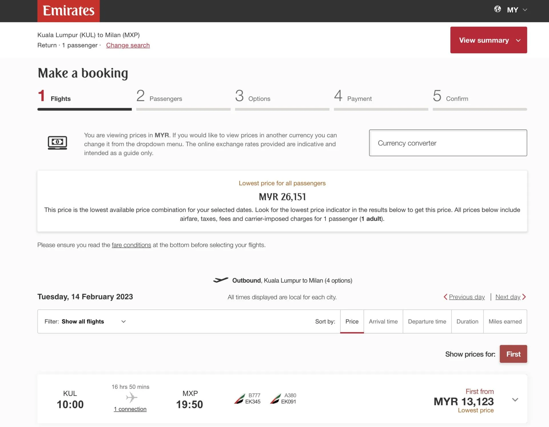
Task: Sort flights by Miles earned
Action: pos(505,321)
